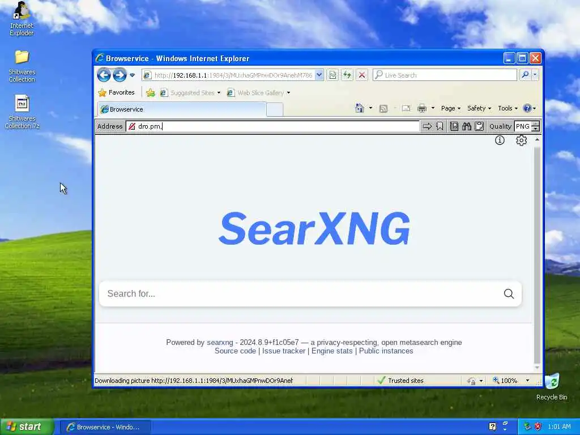Expand Web Slice Gallery dropdown arrow
Screen dimensions: 580x435
[x=288, y=93]
